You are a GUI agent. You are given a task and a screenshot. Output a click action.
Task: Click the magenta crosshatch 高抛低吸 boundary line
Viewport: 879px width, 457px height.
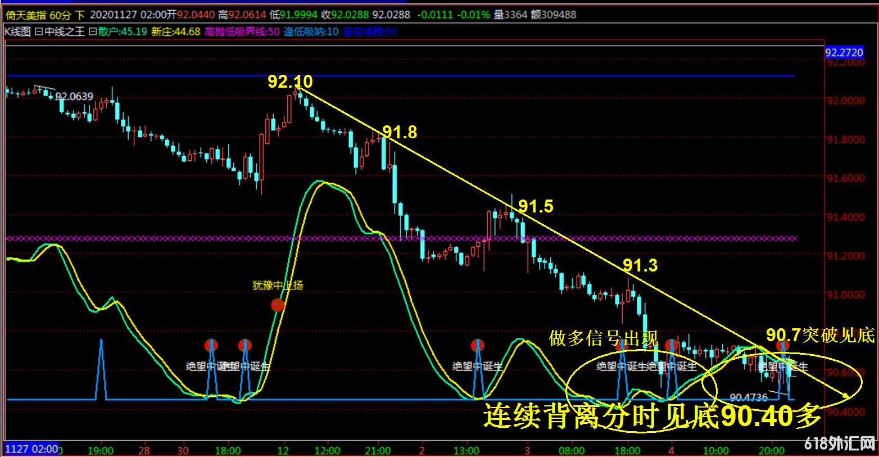pyautogui.click(x=393, y=238)
